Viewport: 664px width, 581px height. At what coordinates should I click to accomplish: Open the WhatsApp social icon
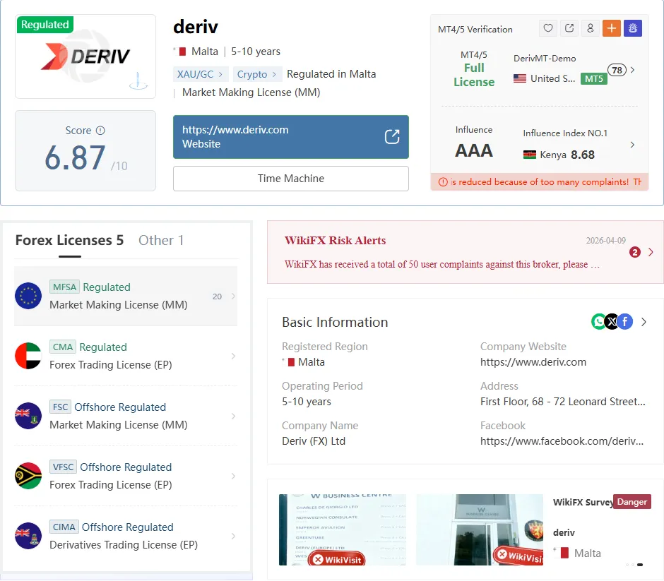tap(598, 322)
